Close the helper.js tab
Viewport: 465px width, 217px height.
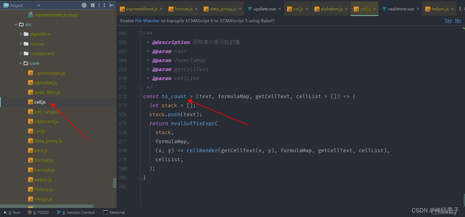point(452,9)
